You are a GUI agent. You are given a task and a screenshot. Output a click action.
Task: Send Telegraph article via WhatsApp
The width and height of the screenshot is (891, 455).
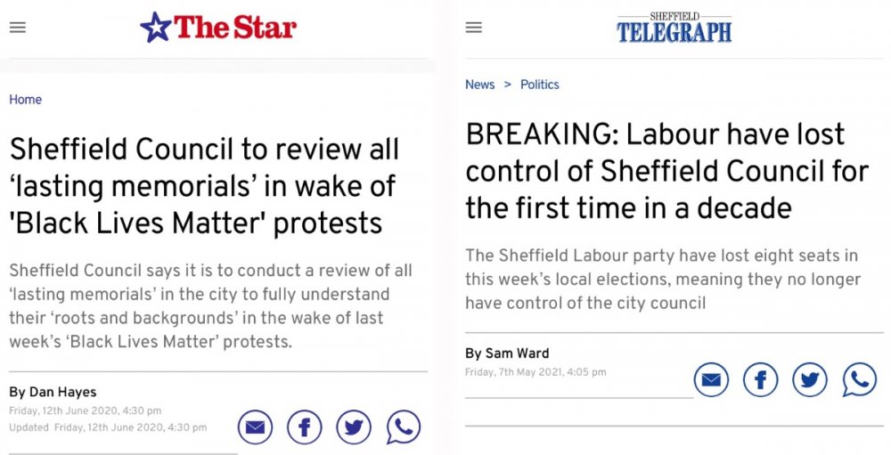(859, 380)
